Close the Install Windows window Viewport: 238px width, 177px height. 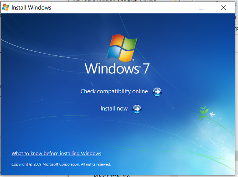point(223,7)
